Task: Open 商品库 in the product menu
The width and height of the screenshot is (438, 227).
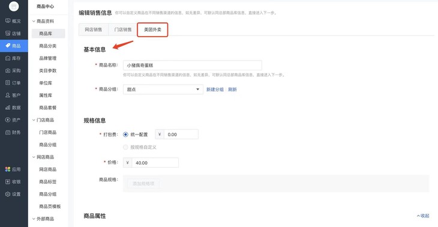Action: (48, 34)
